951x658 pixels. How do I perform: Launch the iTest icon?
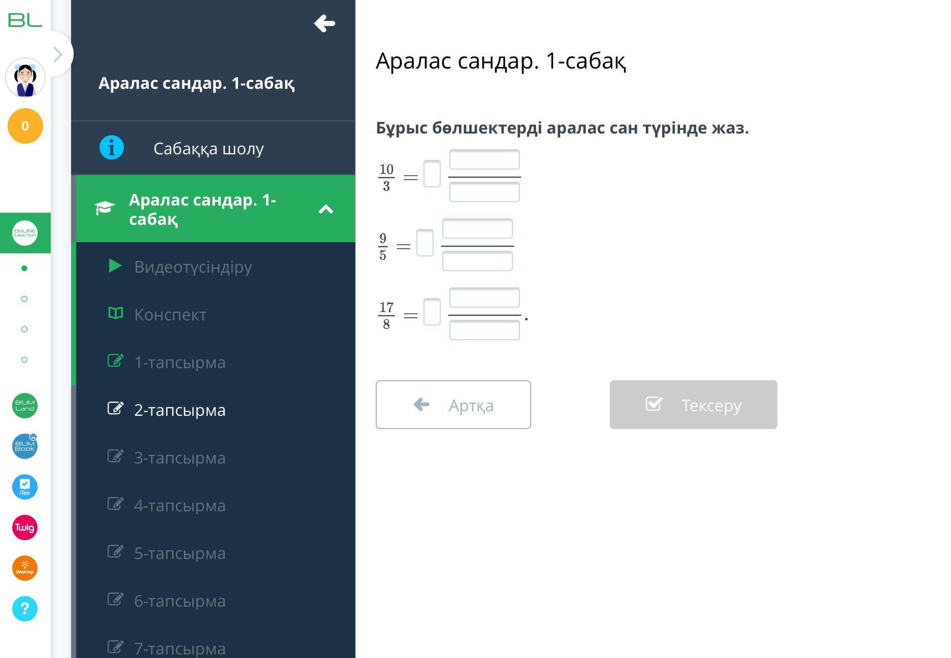tap(25, 487)
